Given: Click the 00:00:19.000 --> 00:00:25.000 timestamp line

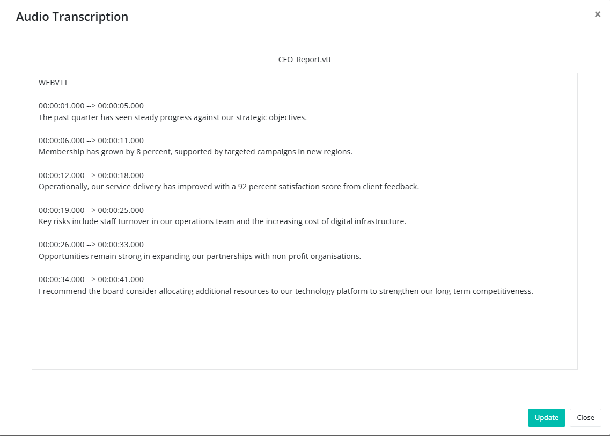Looking at the screenshot, I should coord(91,210).
